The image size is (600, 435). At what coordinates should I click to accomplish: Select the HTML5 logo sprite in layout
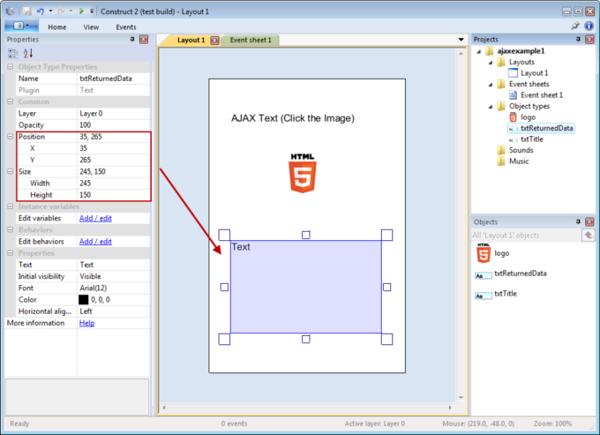click(303, 173)
